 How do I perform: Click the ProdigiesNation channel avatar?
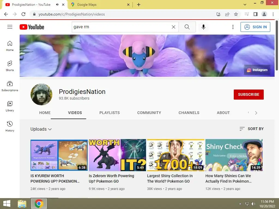tap(41, 94)
